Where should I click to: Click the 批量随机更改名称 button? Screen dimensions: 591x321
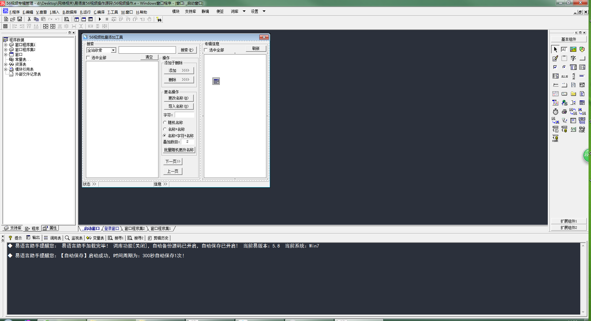[x=179, y=150]
